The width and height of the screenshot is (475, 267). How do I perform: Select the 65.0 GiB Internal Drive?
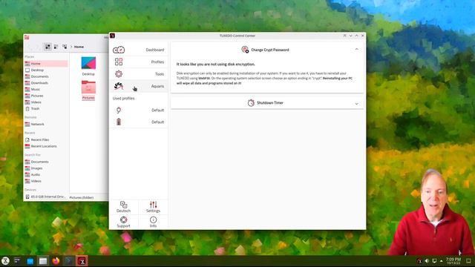[46, 197]
